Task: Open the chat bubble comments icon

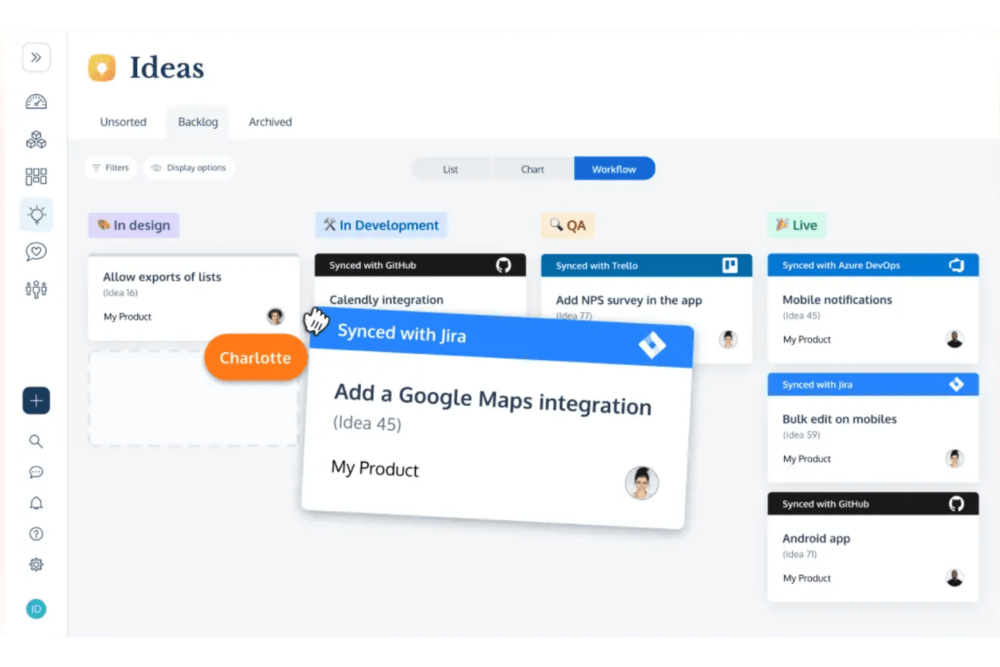Action: [36, 472]
